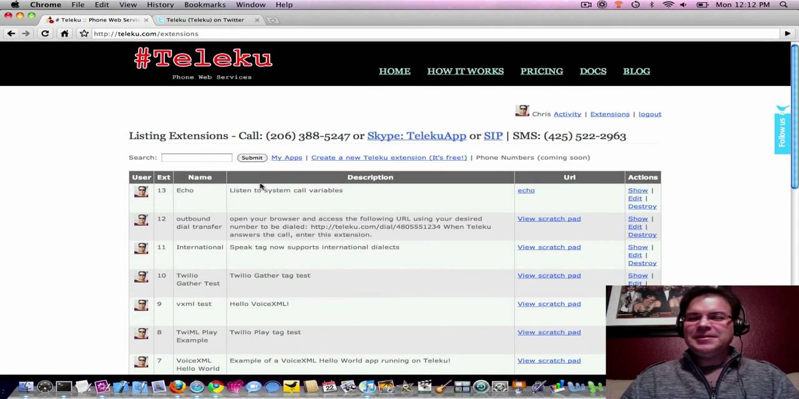Open Spotlight search magnifier in menu bar

(x=783, y=5)
